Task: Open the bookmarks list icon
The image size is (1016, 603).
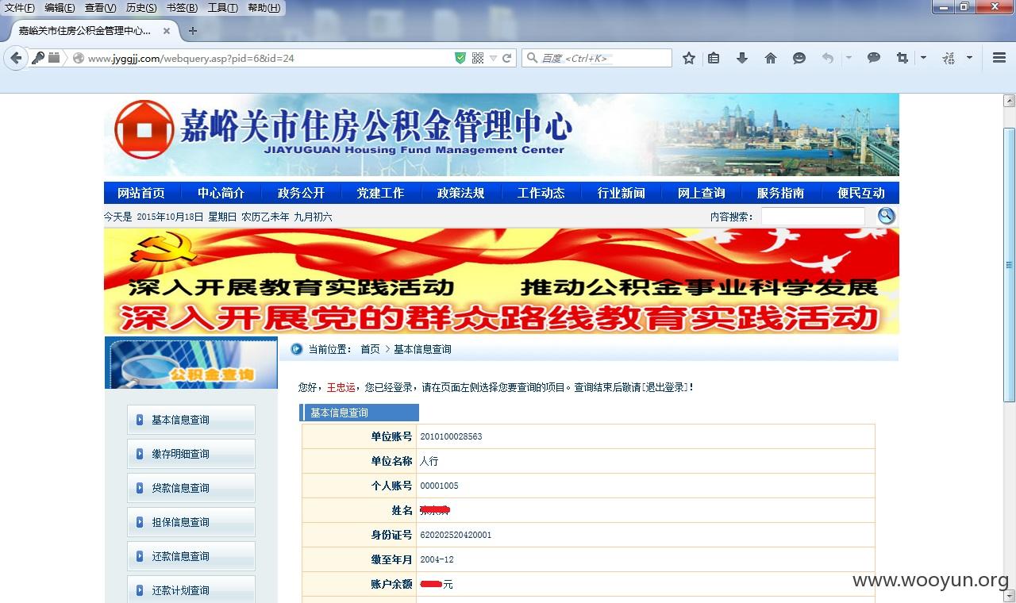Action: tap(714, 58)
